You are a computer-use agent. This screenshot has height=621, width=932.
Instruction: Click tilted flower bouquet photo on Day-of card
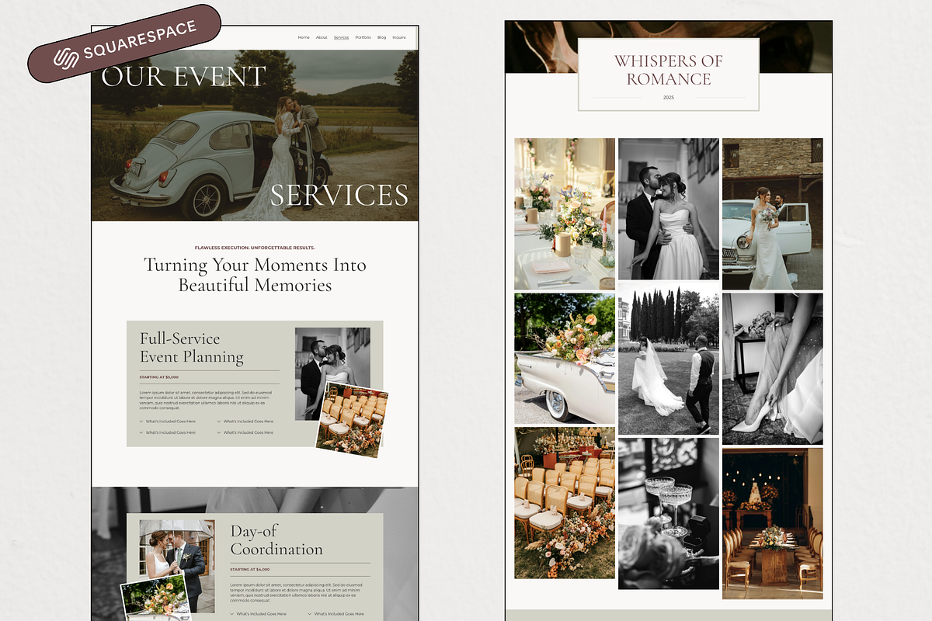pos(155,598)
